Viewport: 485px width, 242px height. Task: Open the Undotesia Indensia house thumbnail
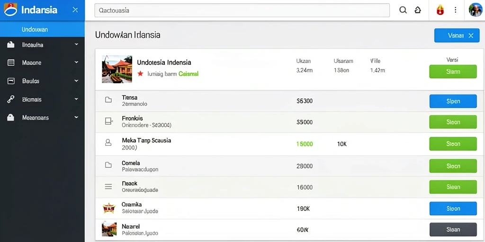(x=117, y=69)
